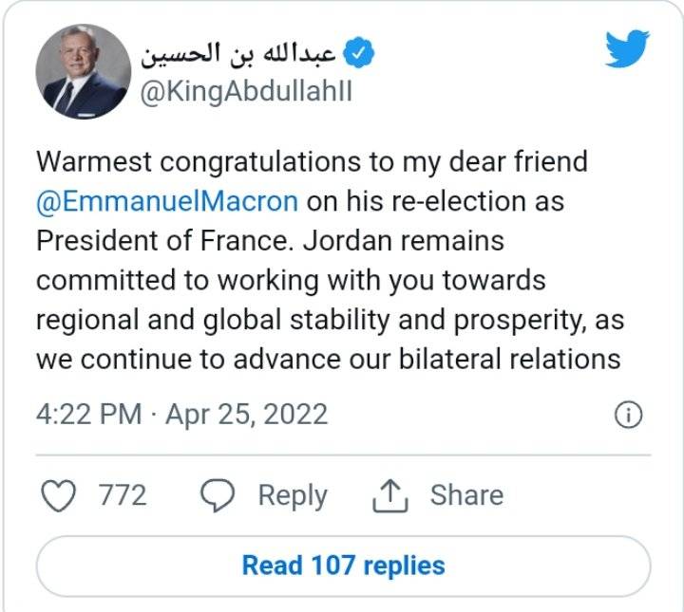The height and width of the screenshot is (612, 684).
Task: Like the tweet with the heart icon
Action: (x=62, y=495)
